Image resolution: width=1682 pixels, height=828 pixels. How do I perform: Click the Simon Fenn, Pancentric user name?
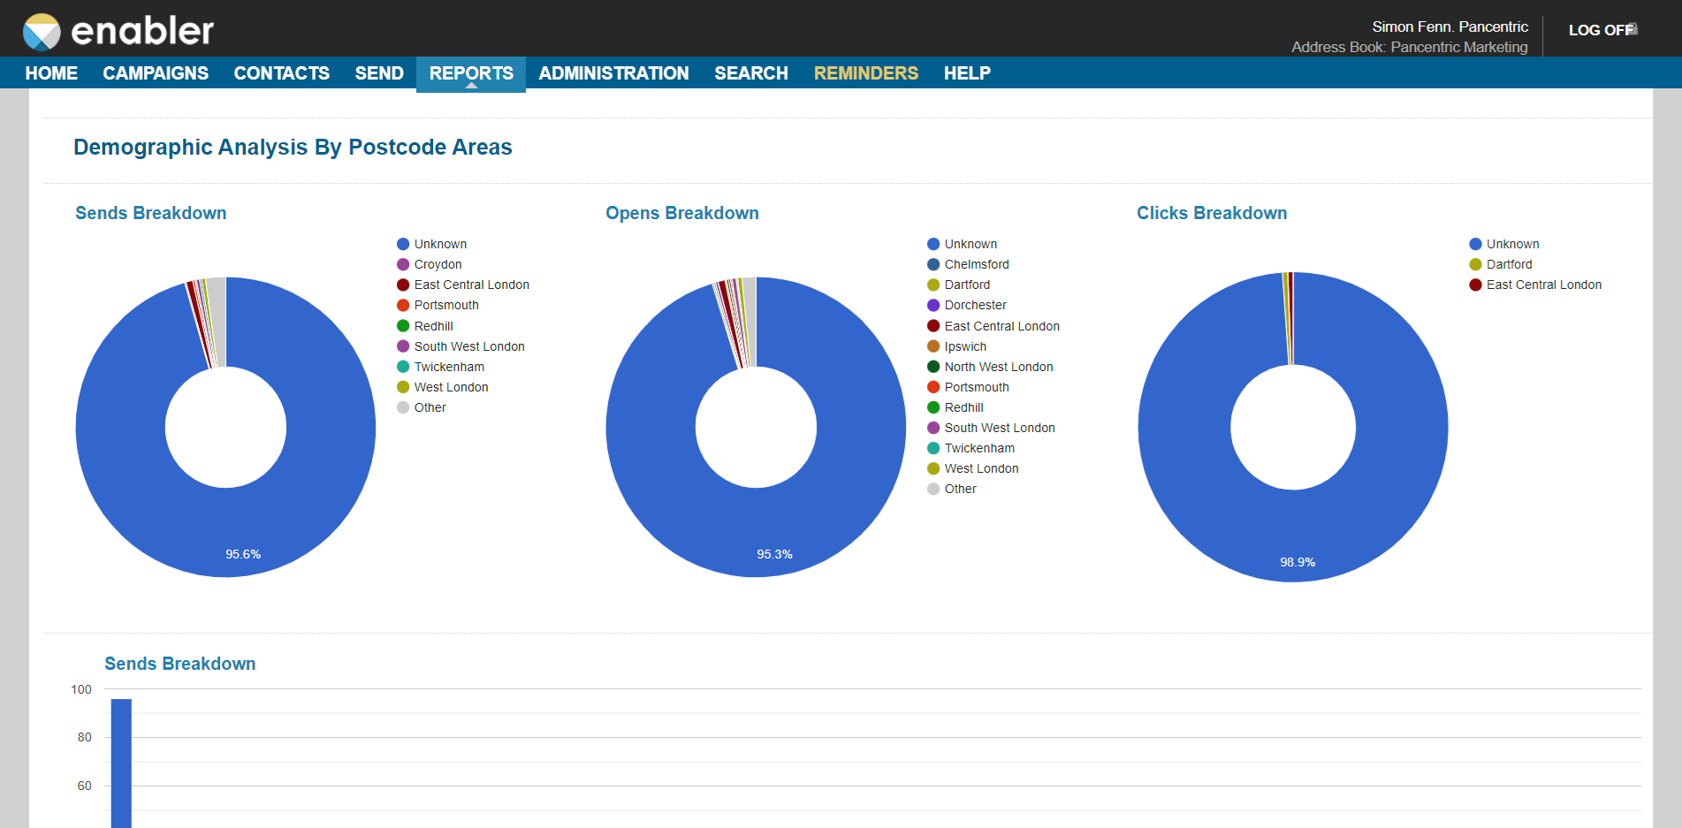click(x=1450, y=27)
